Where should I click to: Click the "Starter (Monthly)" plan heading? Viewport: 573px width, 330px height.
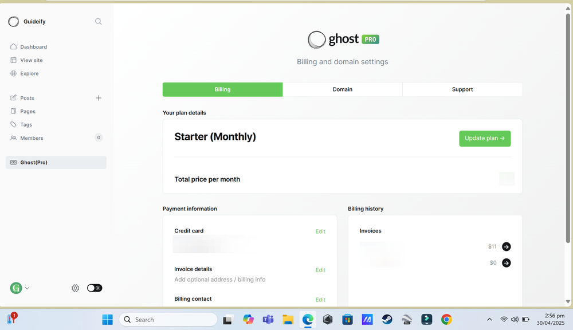215,137
